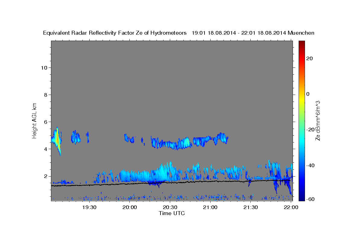Click the 20:30 time tick label
Screen dimensions: 362x241
click(170, 207)
